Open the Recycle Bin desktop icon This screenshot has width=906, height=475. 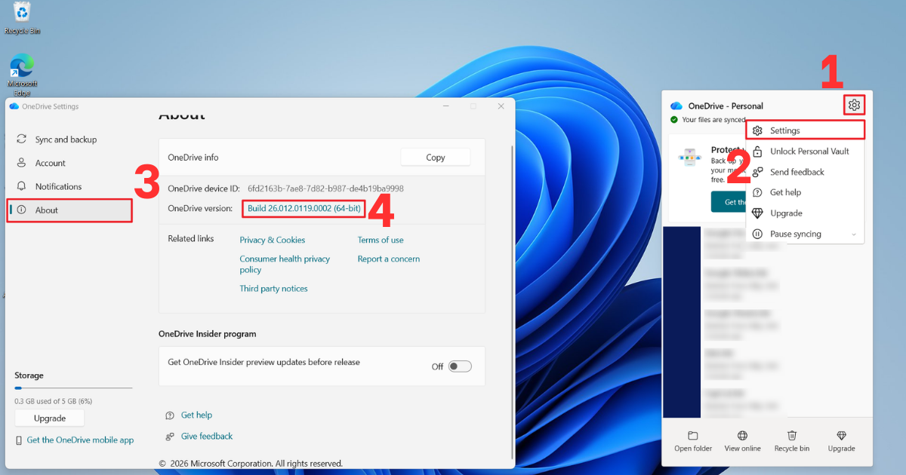tap(22, 17)
